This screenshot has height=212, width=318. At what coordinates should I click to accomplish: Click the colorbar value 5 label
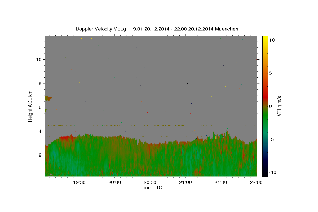tap(270, 73)
